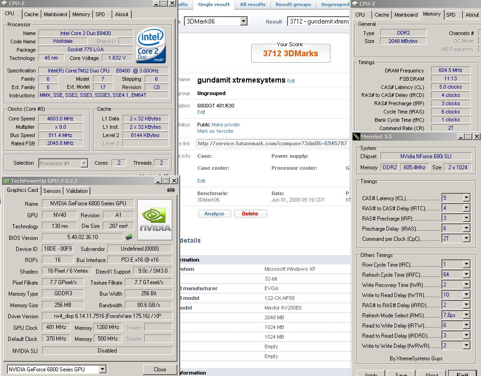The width and height of the screenshot is (481, 376).
Task: Click the Analyze button
Action: coord(214,214)
